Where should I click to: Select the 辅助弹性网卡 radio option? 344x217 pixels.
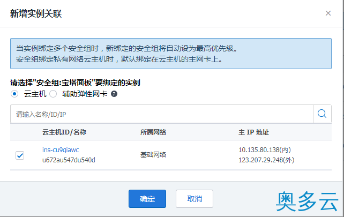[53, 94]
